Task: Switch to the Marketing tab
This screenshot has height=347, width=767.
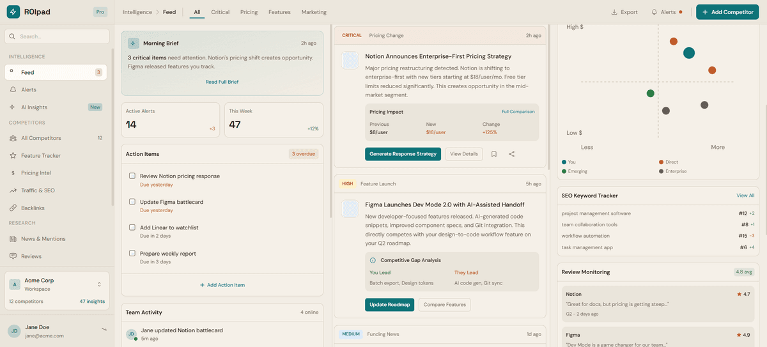Action: pyautogui.click(x=314, y=12)
